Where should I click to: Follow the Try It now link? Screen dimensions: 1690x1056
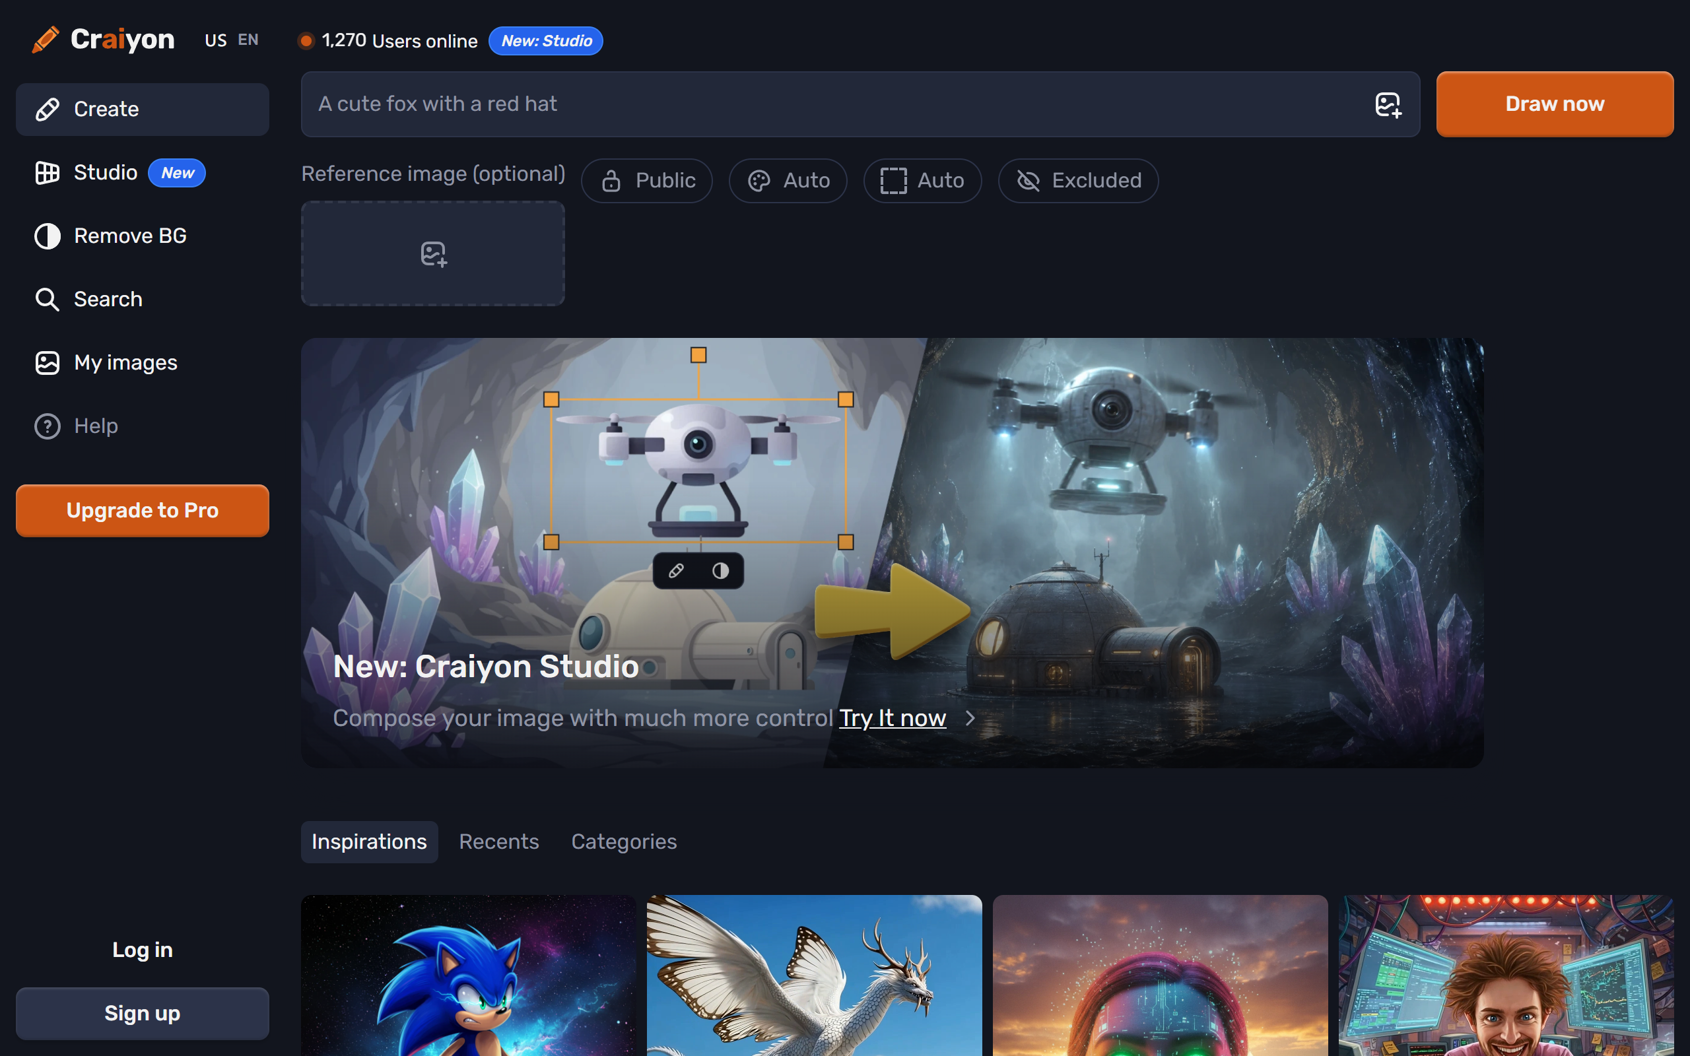(x=893, y=718)
